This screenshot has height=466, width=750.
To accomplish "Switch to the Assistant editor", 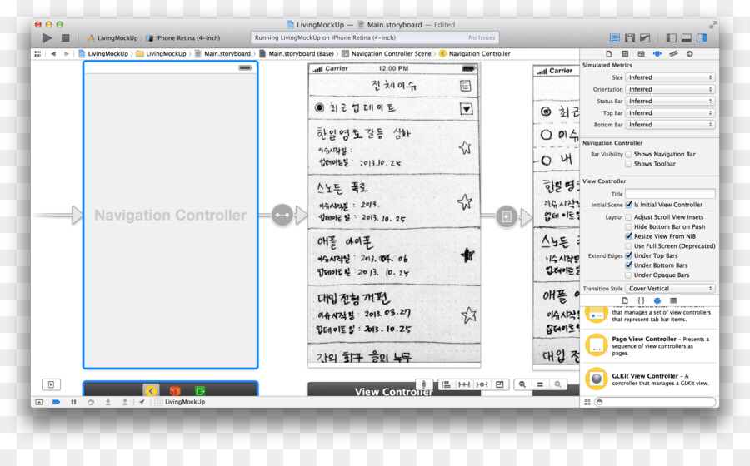I will tap(630, 38).
